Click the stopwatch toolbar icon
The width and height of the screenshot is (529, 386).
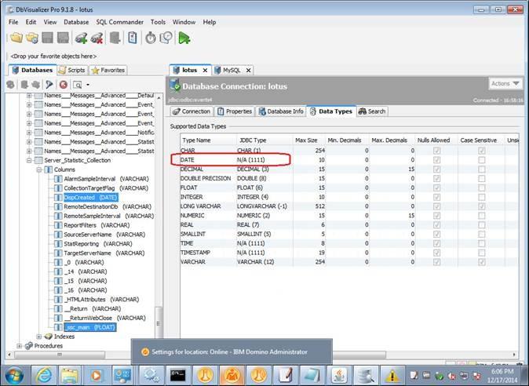pos(151,38)
